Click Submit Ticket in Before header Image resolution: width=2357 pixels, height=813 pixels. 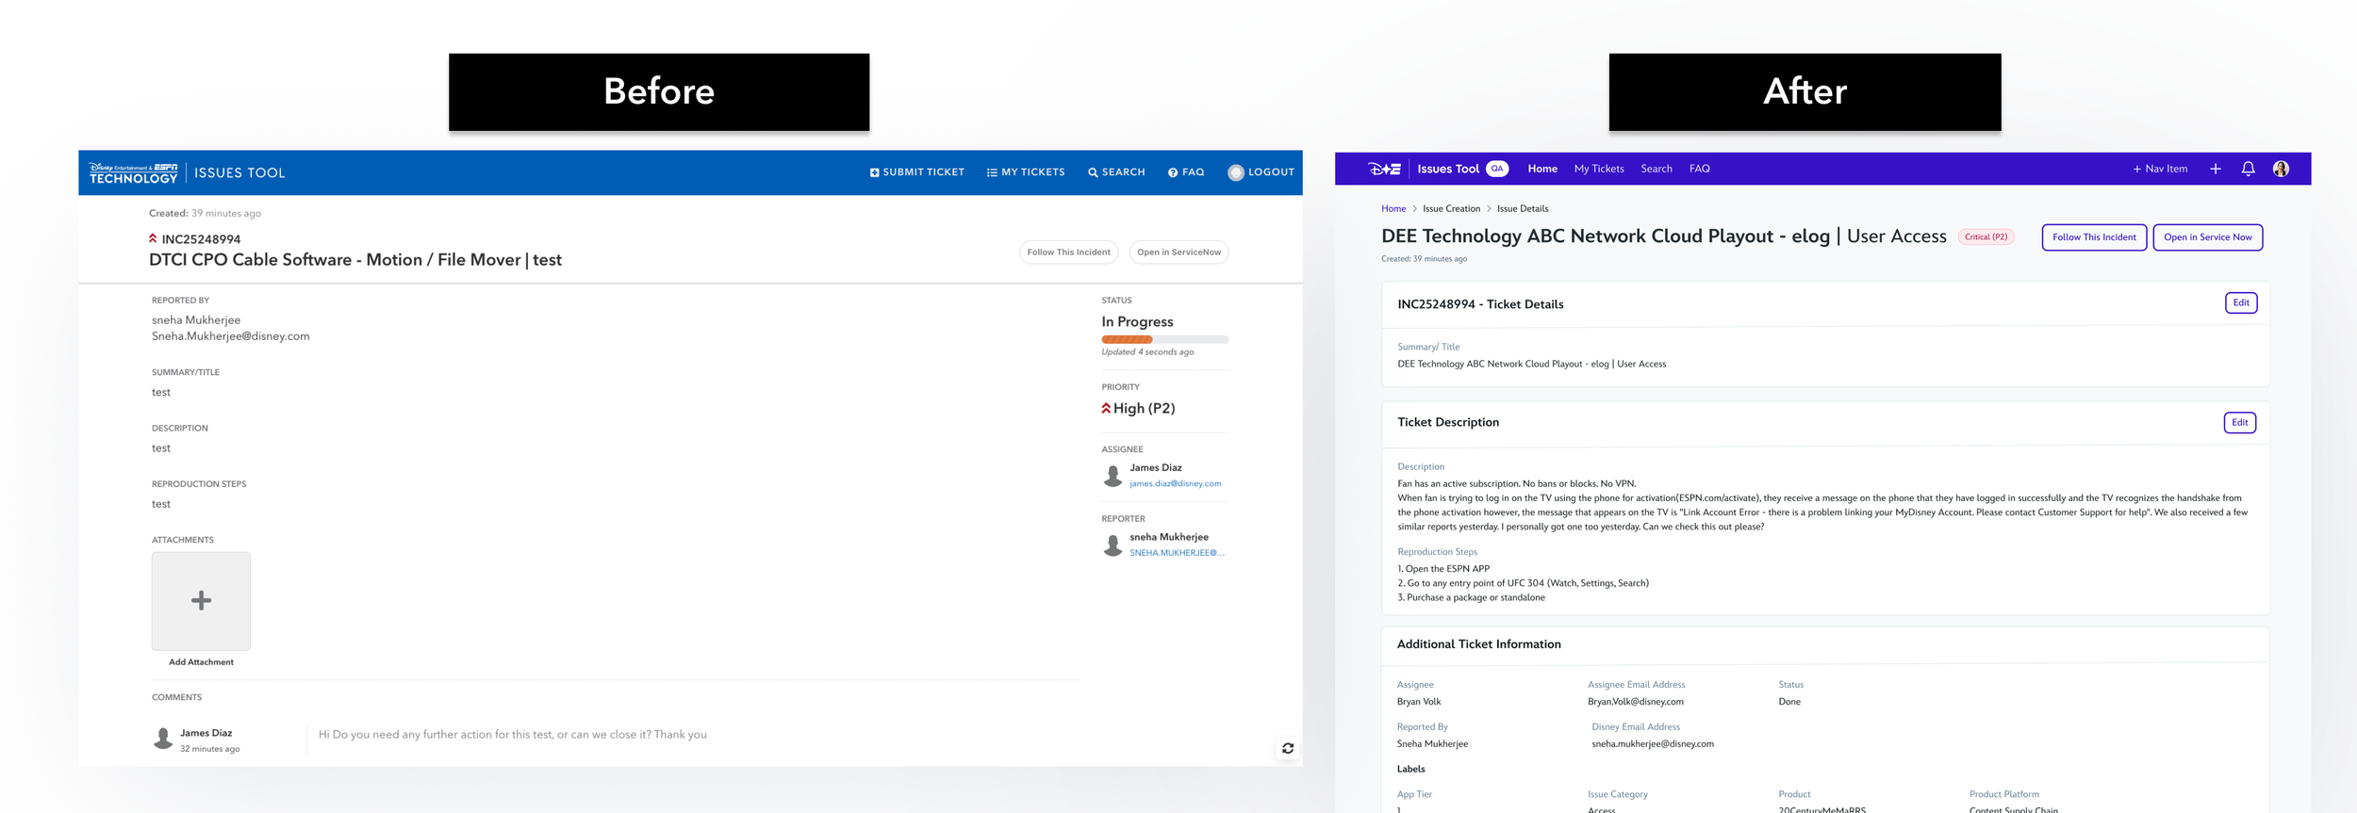[x=916, y=172]
